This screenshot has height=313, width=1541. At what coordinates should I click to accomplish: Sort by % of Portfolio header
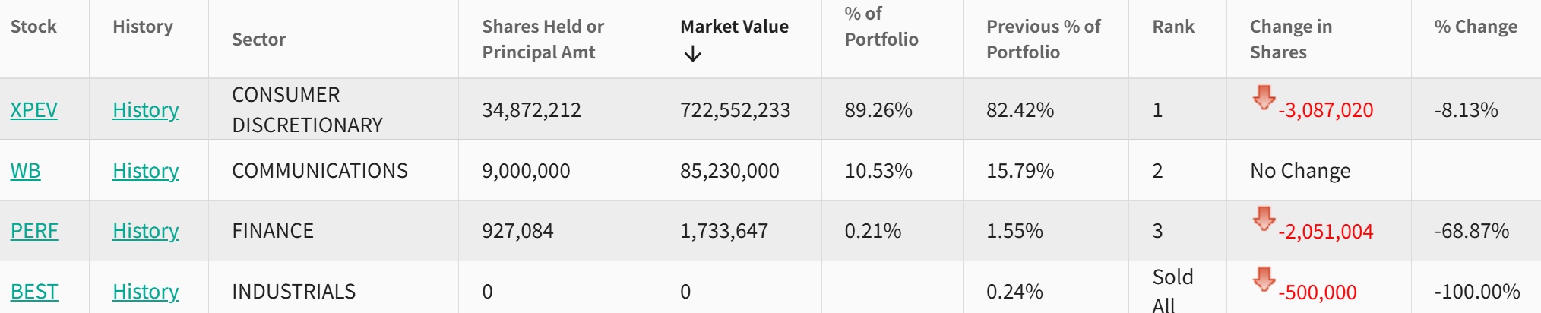[881, 27]
